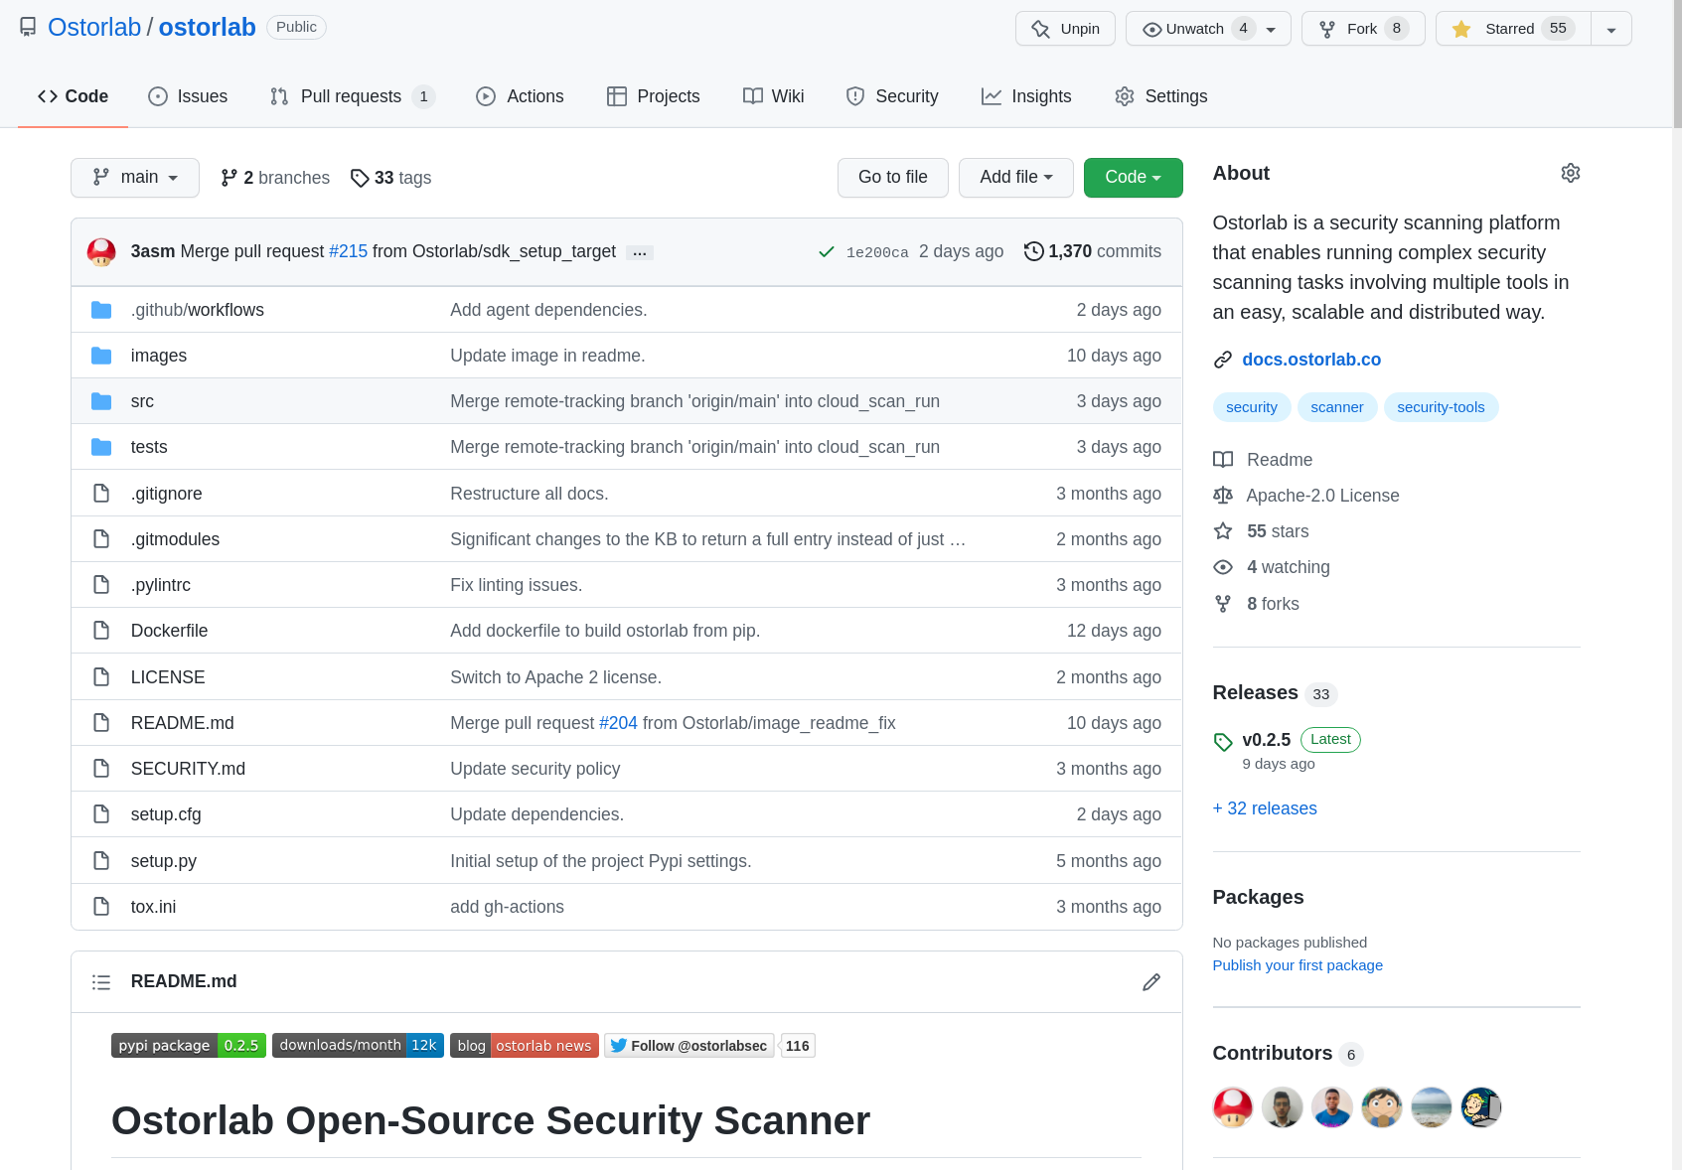Click the 1e200ca commit hash
Screen dimensions: 1682x1170
tap(877, 252)
